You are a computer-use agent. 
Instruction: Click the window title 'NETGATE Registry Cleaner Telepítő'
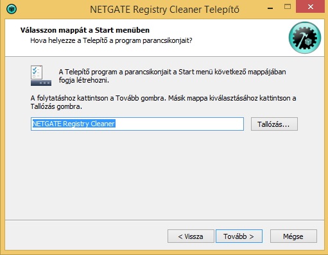pos(164,10)
